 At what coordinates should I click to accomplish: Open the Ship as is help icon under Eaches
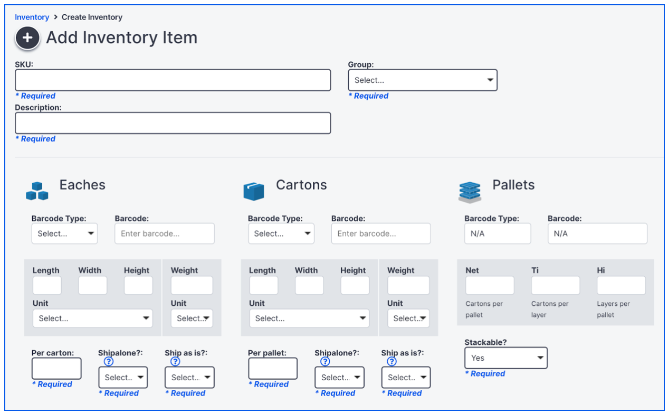pos(175,361)
